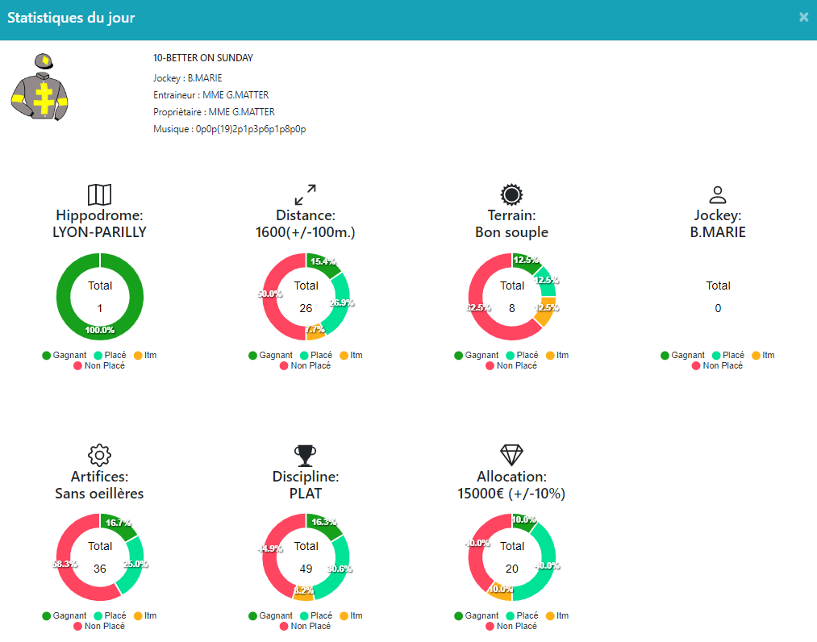Click the diamond icon above Allocation
Viewport: 817px width, 642px height.
coord(511,455)
